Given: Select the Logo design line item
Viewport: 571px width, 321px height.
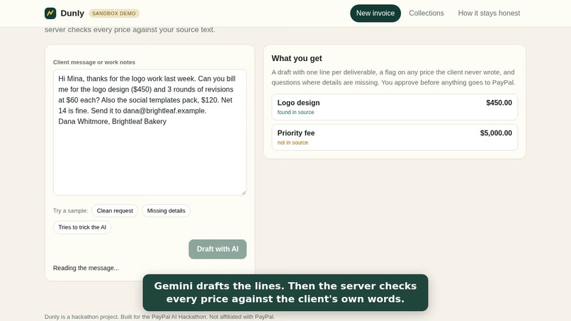Looking at the screenshot, I should pyautogui.click(x=395, y=107).
